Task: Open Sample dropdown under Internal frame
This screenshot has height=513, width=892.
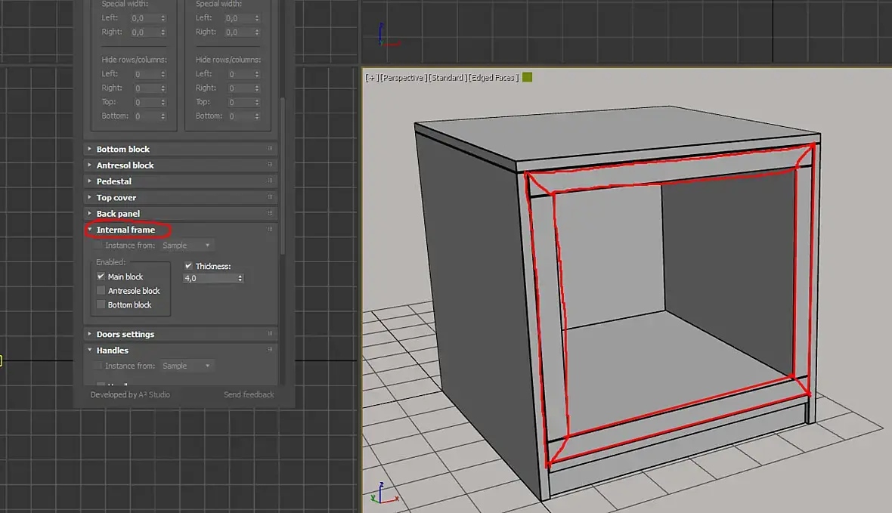Action: click(187, 246)
